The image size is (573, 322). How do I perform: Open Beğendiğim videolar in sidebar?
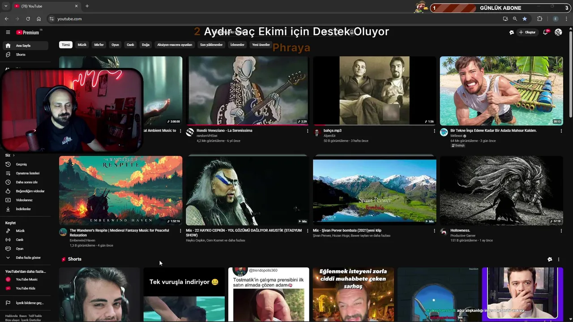pyautogui.click(x=26, y=191)
